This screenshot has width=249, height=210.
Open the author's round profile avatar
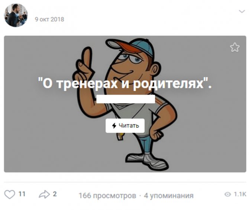[x=16, y=15]
